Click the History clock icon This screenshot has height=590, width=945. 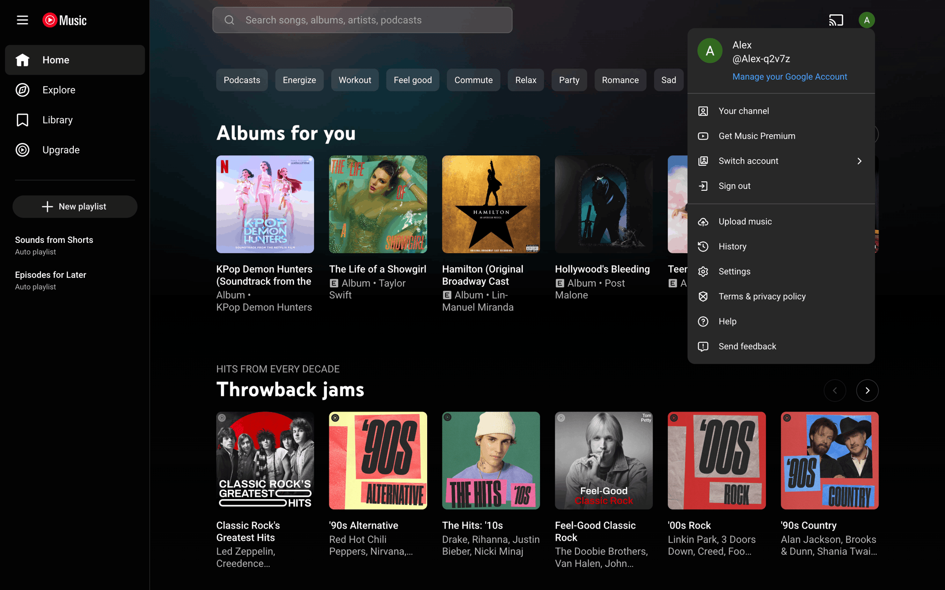[x=703, y=247]
